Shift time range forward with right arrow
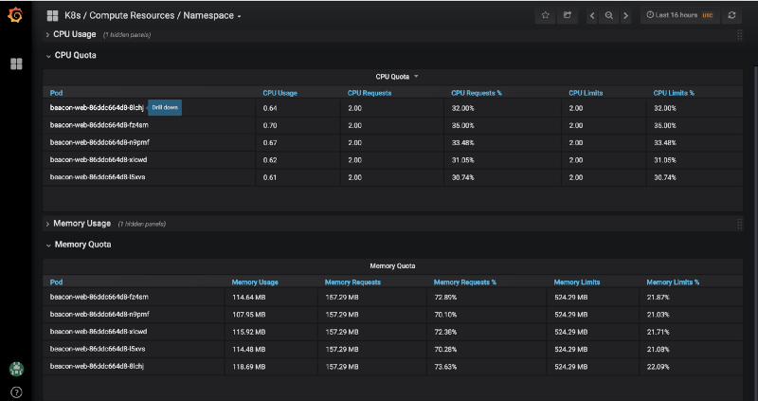The height and width of the screenshot is (401, 758). pos(625,15)
